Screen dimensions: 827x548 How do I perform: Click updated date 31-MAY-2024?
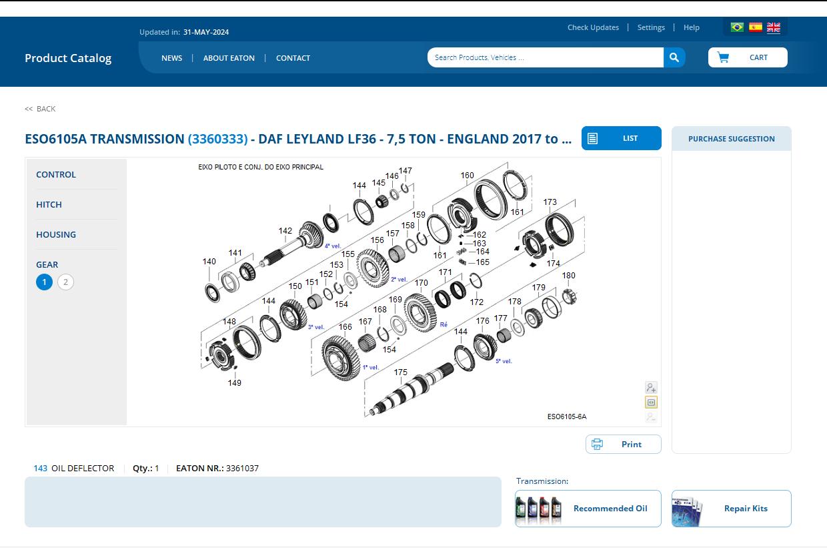[206, 32]
